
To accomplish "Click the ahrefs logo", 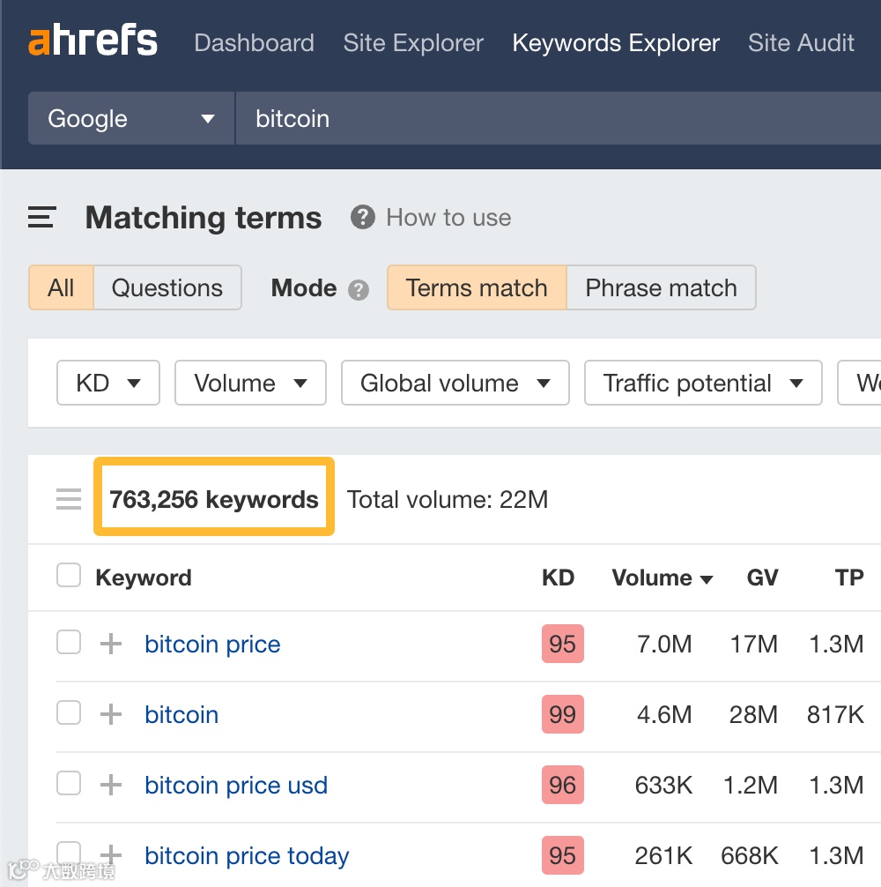I will [93, 41].
